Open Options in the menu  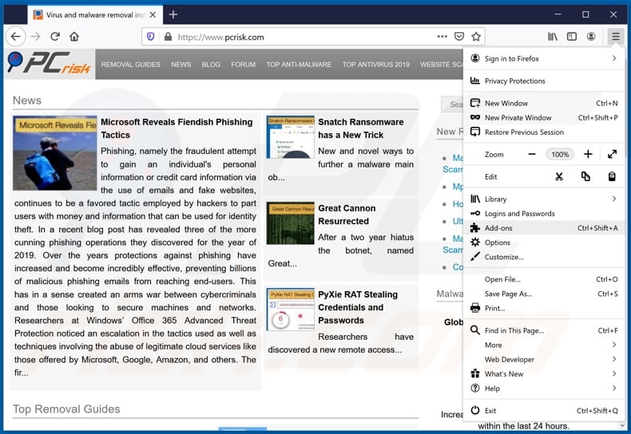click(544, 243)
